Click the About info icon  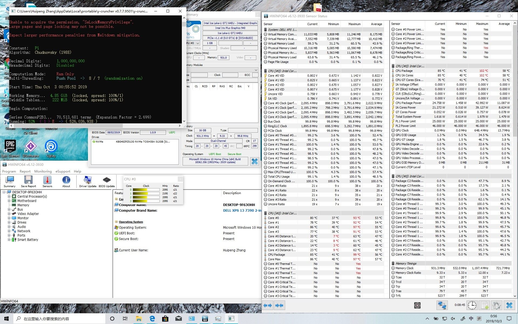click(66, 181)
